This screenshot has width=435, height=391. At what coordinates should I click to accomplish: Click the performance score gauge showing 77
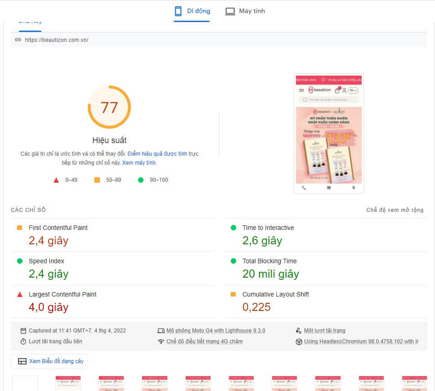pyautogui.click(x=109, y=108)
